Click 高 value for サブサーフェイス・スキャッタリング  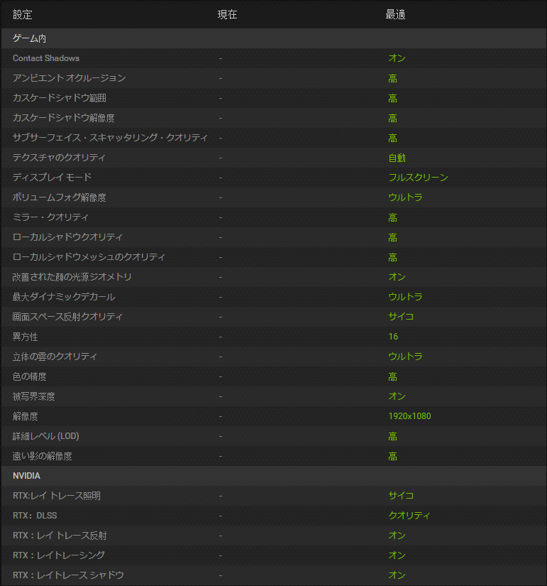click(x=392, y=138)
